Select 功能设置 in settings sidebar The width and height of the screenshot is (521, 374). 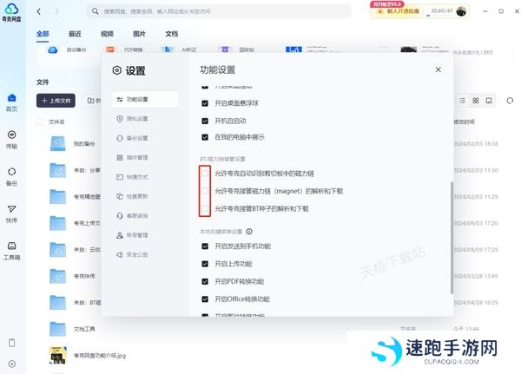[x=144, y=99]
